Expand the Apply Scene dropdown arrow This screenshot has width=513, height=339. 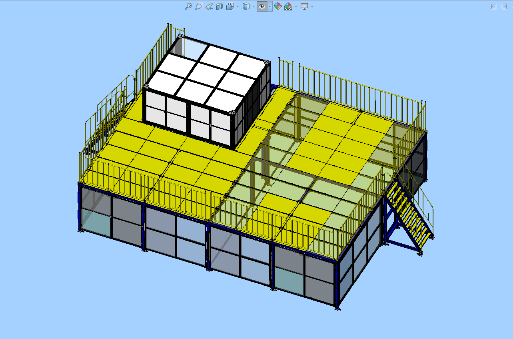click(x=296, y=6)
